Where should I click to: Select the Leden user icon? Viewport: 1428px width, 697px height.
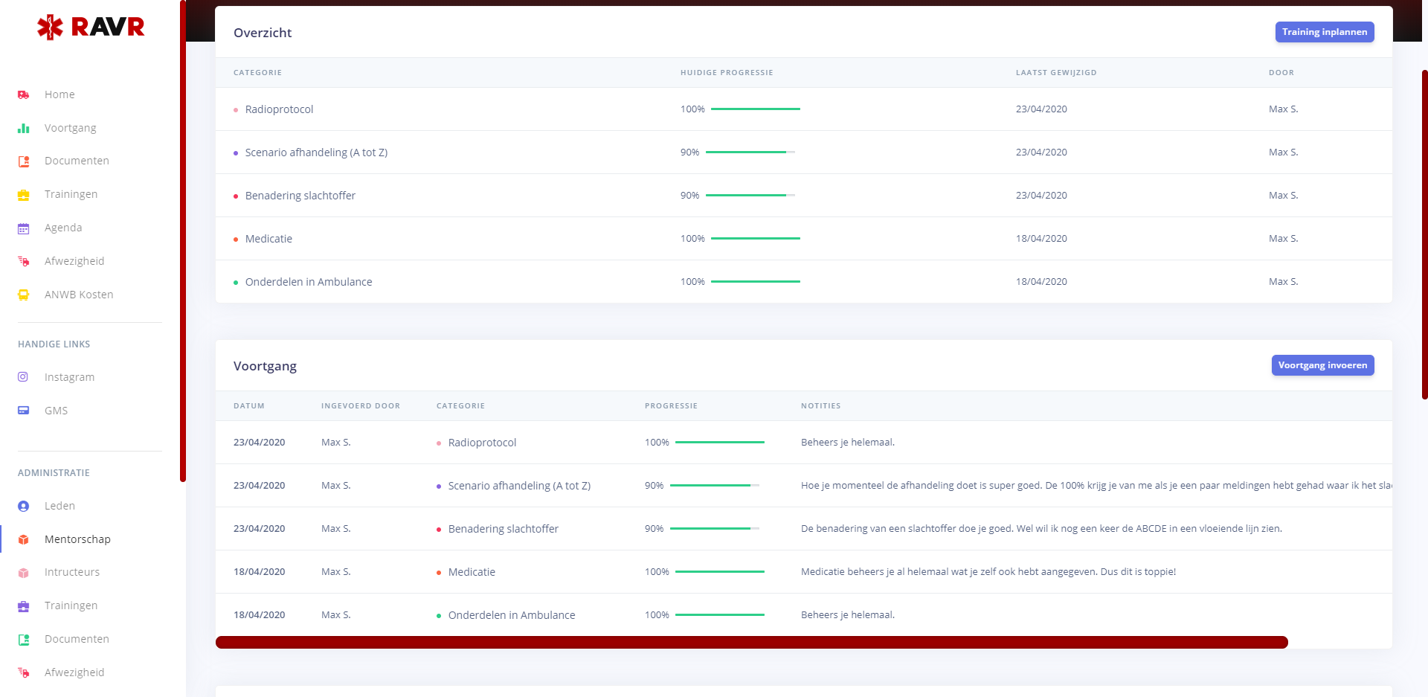pos(24,506)
